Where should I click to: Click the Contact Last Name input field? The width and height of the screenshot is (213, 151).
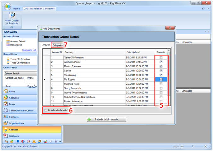15,81
